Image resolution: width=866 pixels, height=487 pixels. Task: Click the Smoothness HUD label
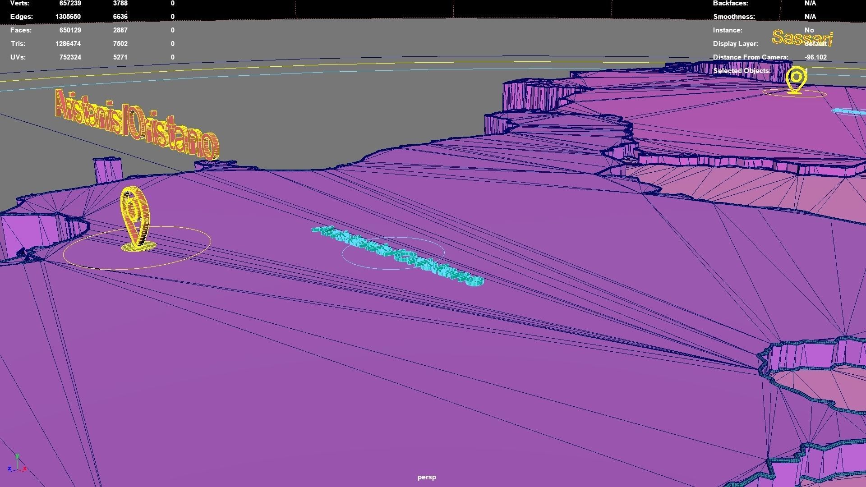733,17
